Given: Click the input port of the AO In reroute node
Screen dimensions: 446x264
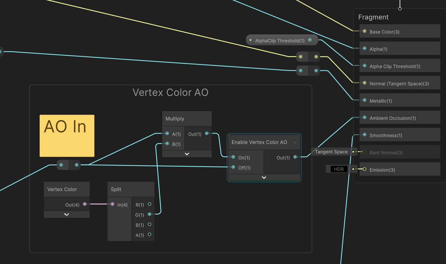Looking at the screenshot, I should tap(61, 165).
